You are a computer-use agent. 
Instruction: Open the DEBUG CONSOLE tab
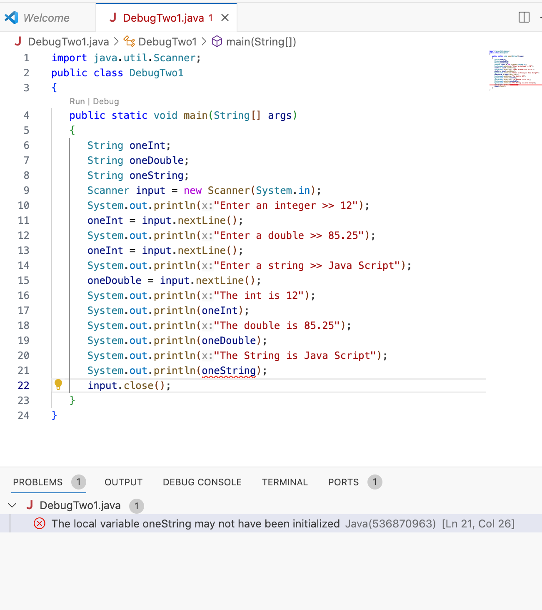[x=202, y=482]
